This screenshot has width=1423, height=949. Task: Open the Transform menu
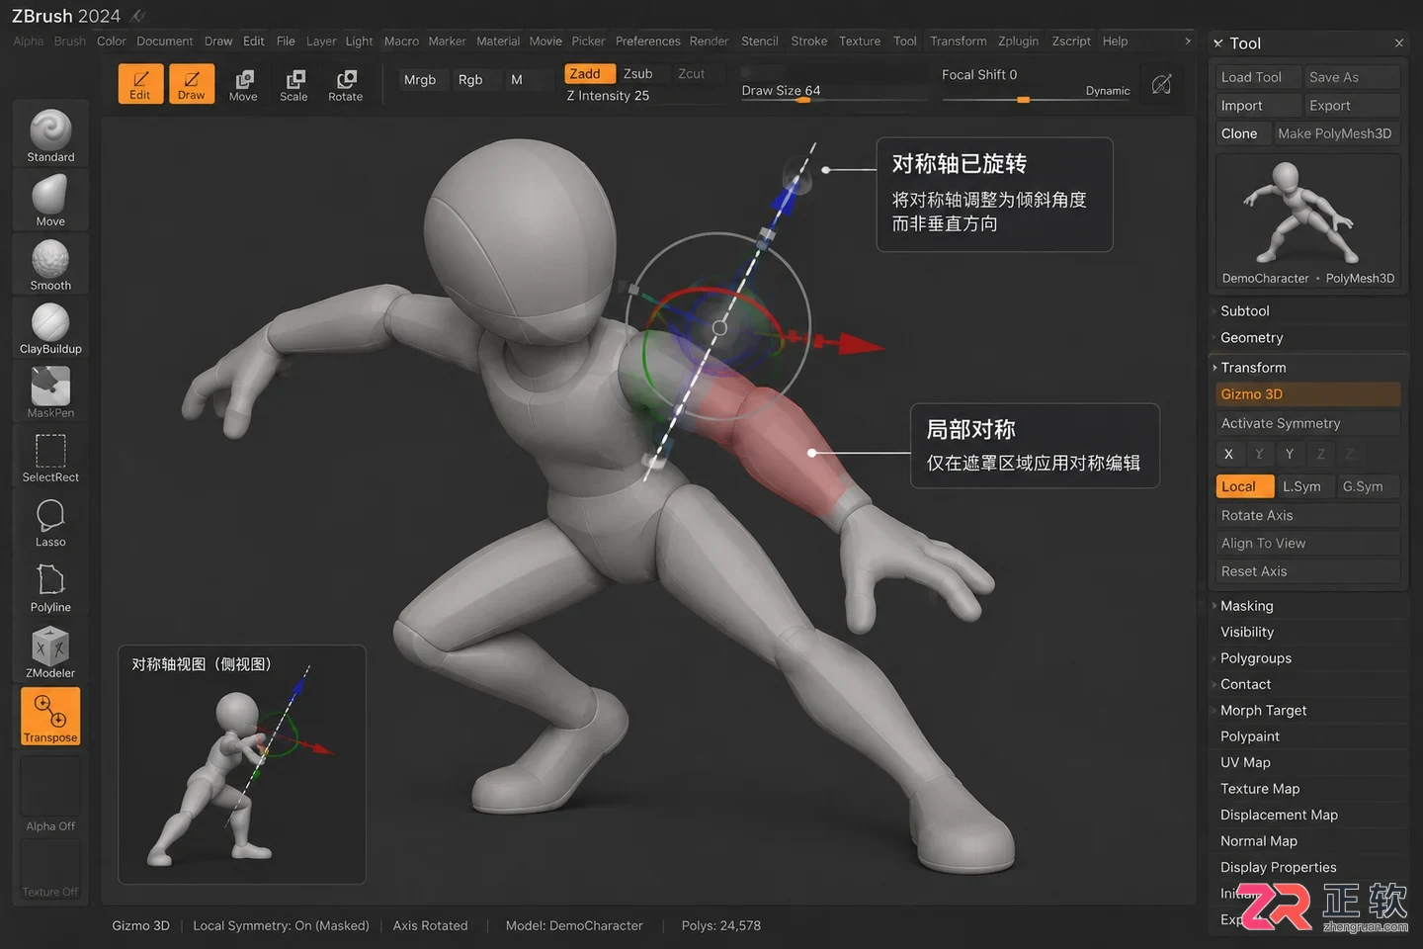coord(958,42)
